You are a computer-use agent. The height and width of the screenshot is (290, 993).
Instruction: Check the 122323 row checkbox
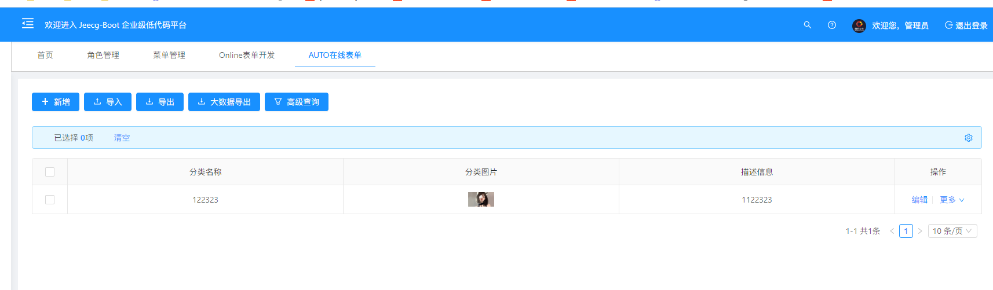click(50, 200)
